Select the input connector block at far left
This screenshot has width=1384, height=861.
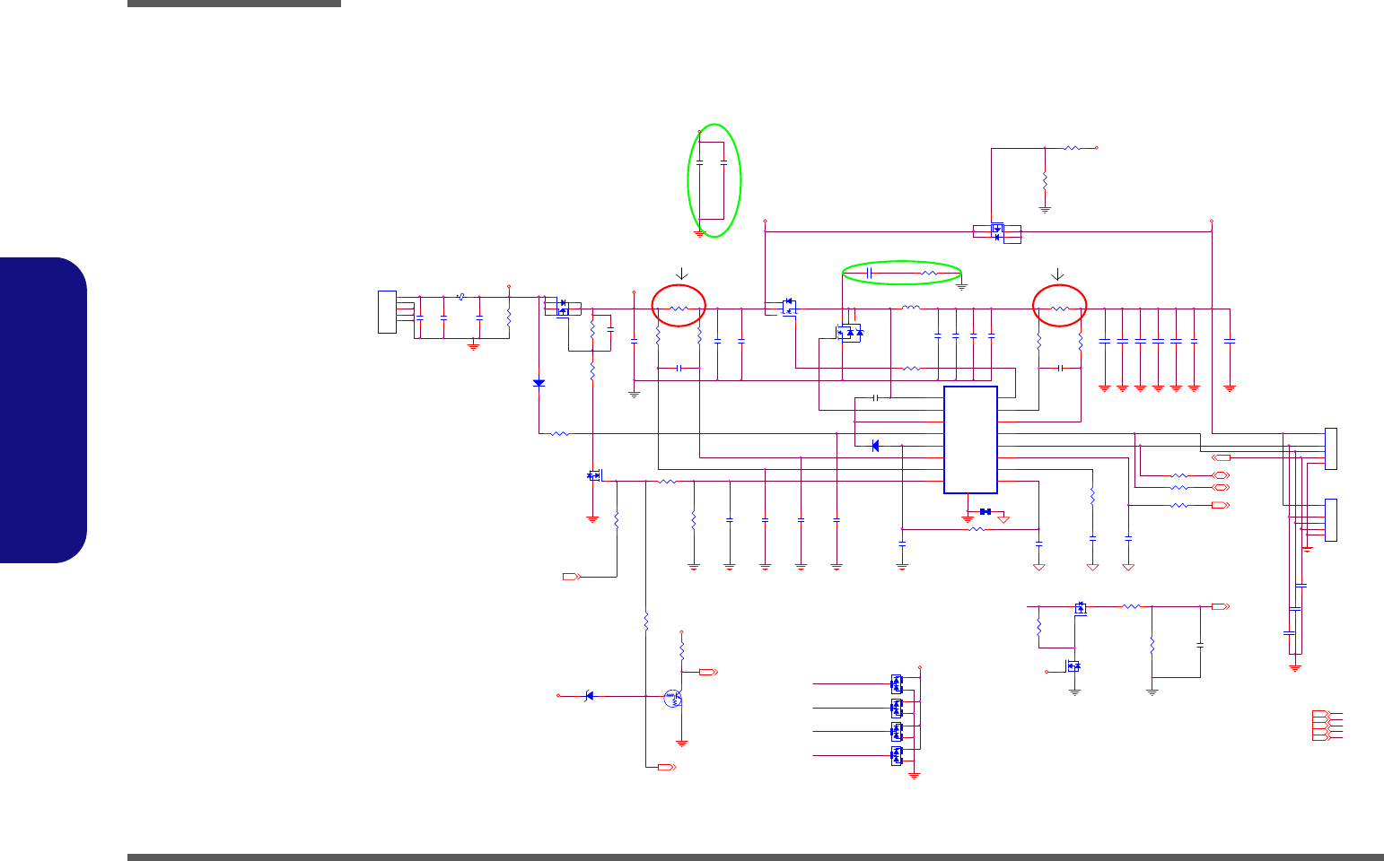pos(387,312)
